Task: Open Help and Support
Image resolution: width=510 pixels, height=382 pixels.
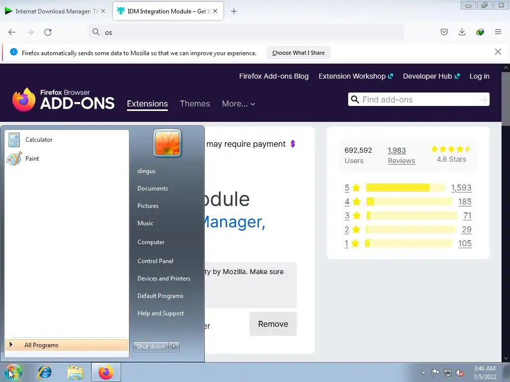Action: point(161,313)
